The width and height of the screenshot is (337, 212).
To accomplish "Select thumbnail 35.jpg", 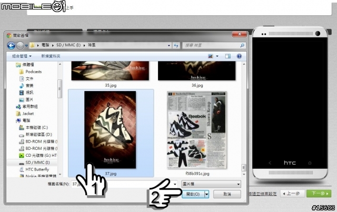I will click(110, 70).
